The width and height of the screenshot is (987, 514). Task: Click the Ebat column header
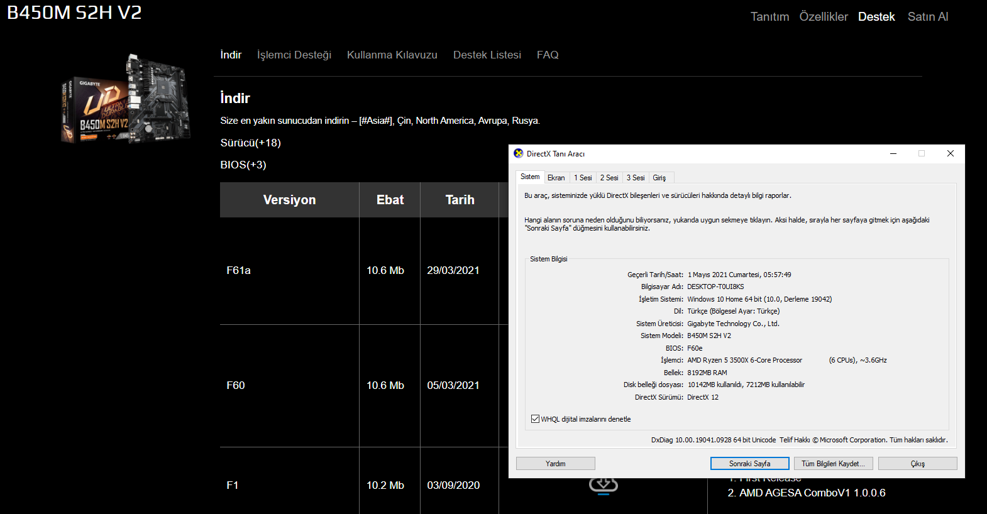390,200
